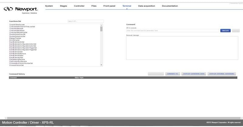Screen dimensions: 243x127
Task: Select CloseAllOtherSockets in functions list
Action: point(17,25)
